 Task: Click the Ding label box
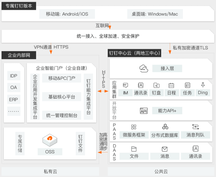pyautogui.click(x=203, y=93)
